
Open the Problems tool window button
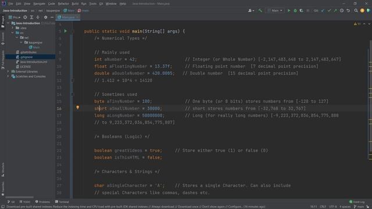(x=42, y=202)
